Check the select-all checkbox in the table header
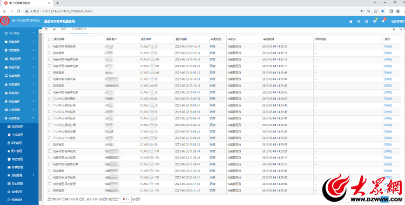This screenshot has width=405, height=205. (x=50, y=39)
